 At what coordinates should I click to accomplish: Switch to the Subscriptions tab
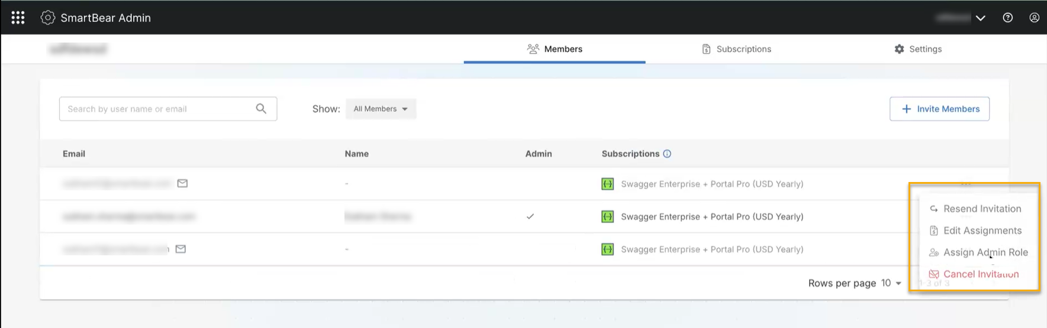[736, 49]
